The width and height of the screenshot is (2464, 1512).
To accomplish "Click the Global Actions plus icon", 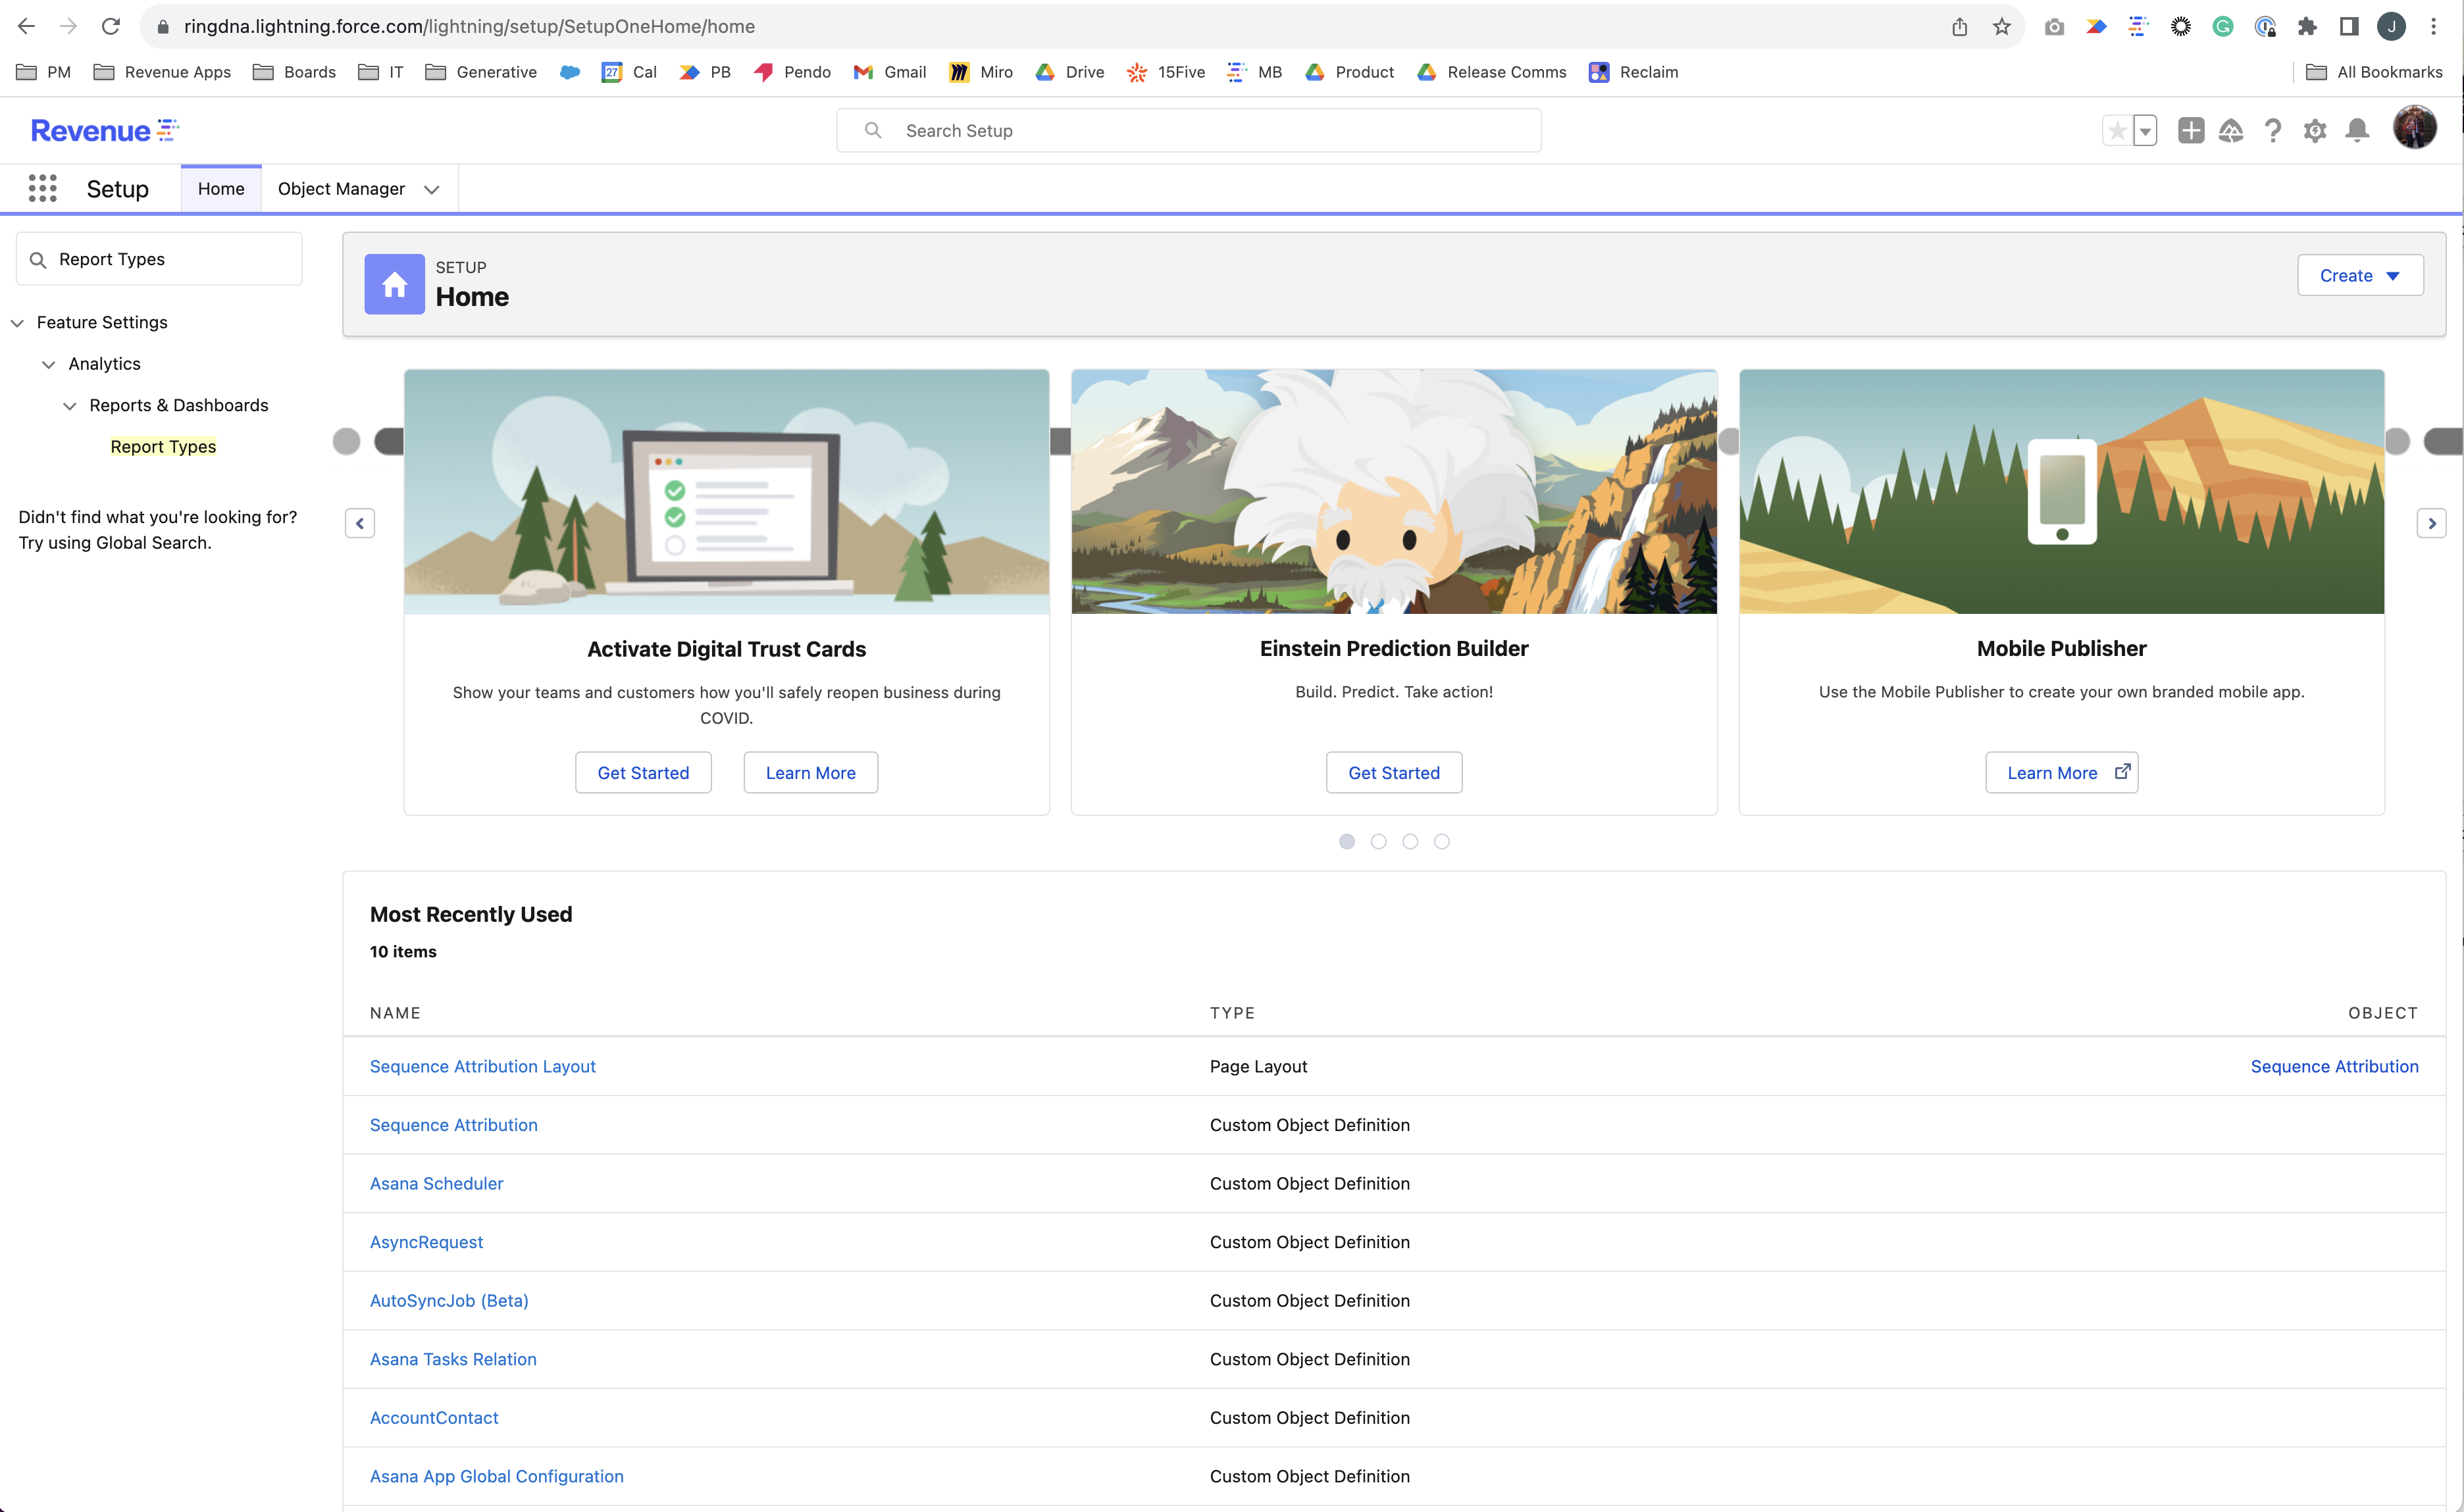I will (x=2190, y=131).
